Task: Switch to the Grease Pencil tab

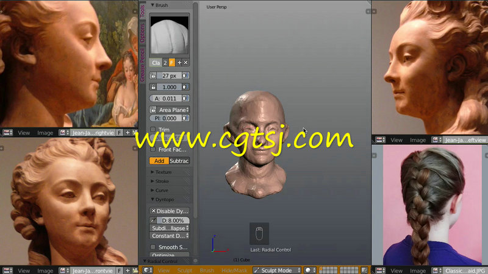Action: 142,65
